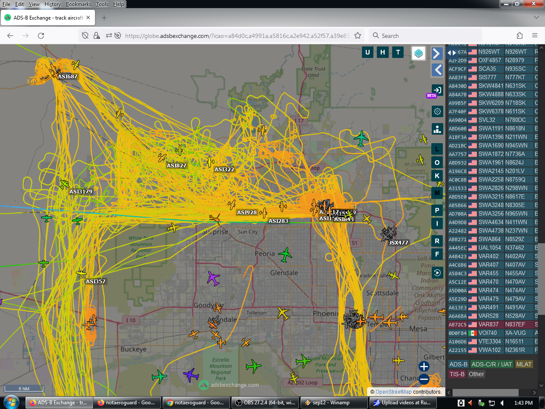Click the R map button
Screen dimensions: 545x409
[437, 241]
